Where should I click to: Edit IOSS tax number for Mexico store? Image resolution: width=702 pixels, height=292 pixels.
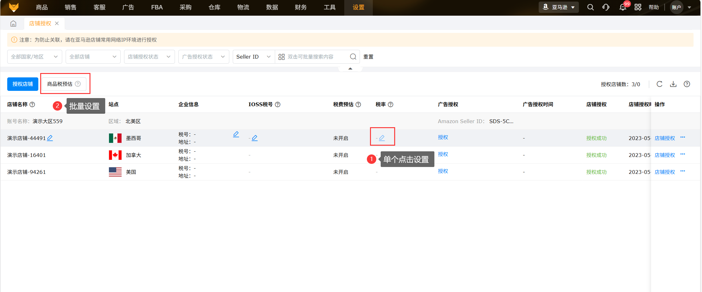tap(255, 138)
